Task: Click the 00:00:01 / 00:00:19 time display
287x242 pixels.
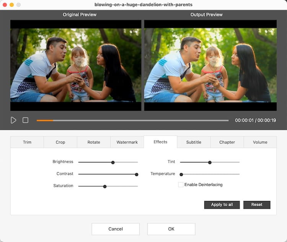Action: pyautogui.click(x=255, y=120)
